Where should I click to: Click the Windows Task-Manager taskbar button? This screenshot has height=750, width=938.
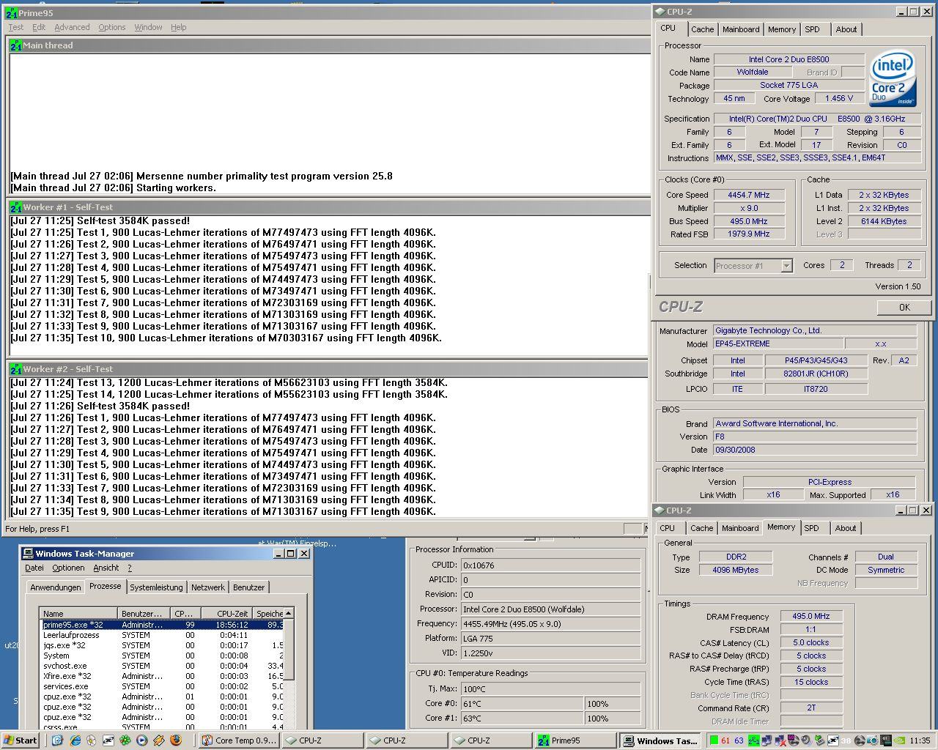pyautogui.click(x=659, y=740)
